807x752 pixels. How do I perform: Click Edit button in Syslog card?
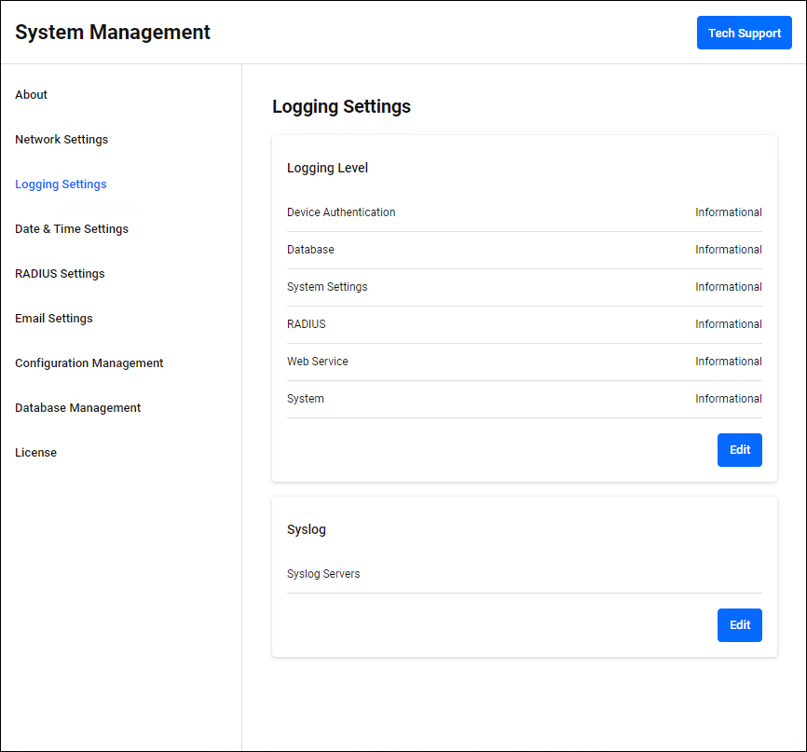point(739,625)
